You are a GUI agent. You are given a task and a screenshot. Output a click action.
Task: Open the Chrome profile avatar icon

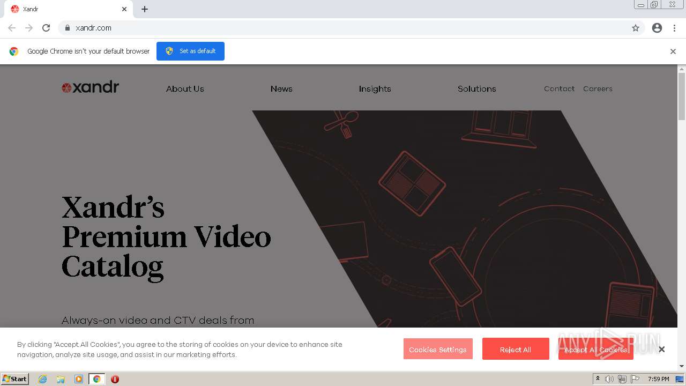click(657, 28)
